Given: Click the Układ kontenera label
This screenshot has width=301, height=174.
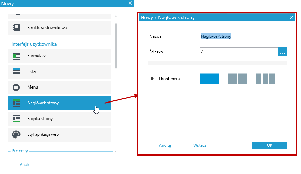Looking at the screenshot, I should 165,79.
